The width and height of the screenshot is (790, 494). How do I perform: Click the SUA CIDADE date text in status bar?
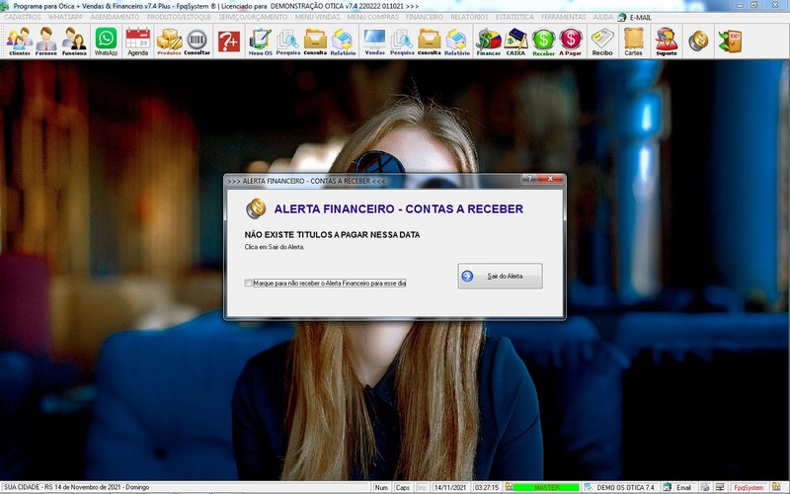77,487
